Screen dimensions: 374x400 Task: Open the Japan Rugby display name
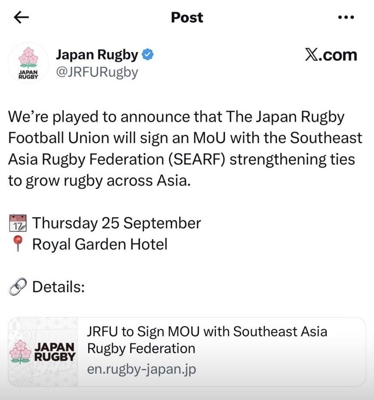coord(97,55)
